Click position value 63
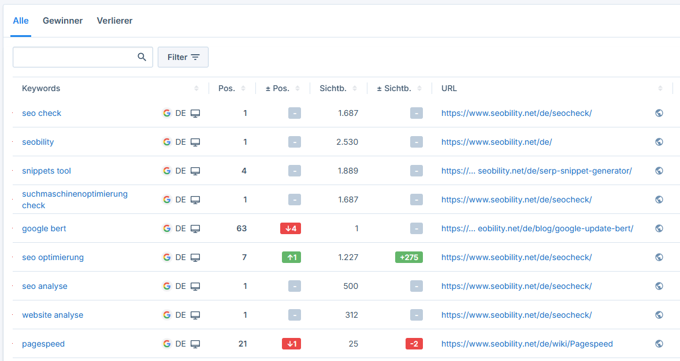Viewport: 680px width, 361px height. click(241, 228)
